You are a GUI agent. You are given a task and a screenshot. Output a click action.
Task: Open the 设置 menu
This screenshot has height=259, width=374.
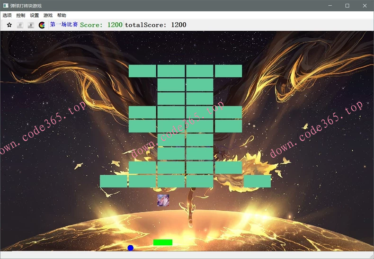(34, 15)
